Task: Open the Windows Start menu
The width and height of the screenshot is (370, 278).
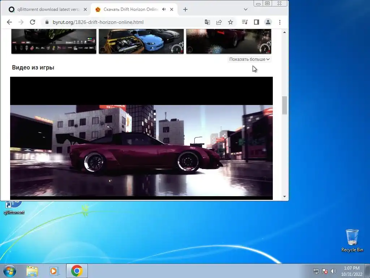Action: click(x=10, y=271)
